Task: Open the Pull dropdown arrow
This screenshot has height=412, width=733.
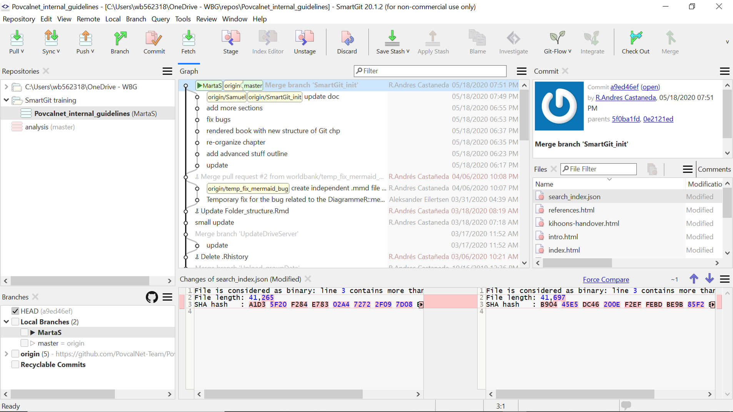Action: (22, 51)
